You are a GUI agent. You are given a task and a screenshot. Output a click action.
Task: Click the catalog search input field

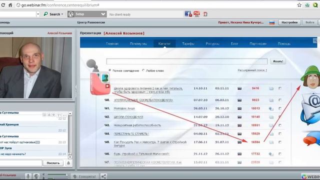tap(186, 61)
